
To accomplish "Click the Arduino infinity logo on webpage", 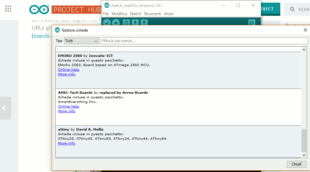I will click(x=39, y=10).
